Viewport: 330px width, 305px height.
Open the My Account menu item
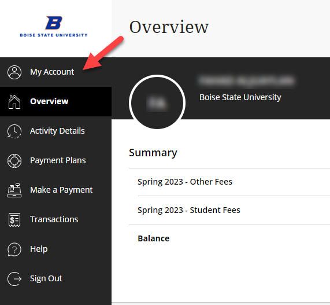pos(56,72)
